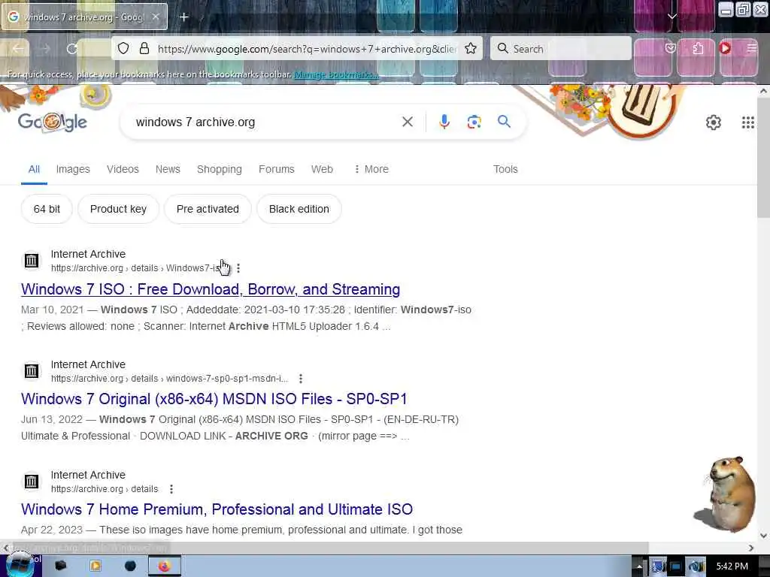Select the All search tab
Viewport: 770px width, 577px height.
[x=34, y=169]
